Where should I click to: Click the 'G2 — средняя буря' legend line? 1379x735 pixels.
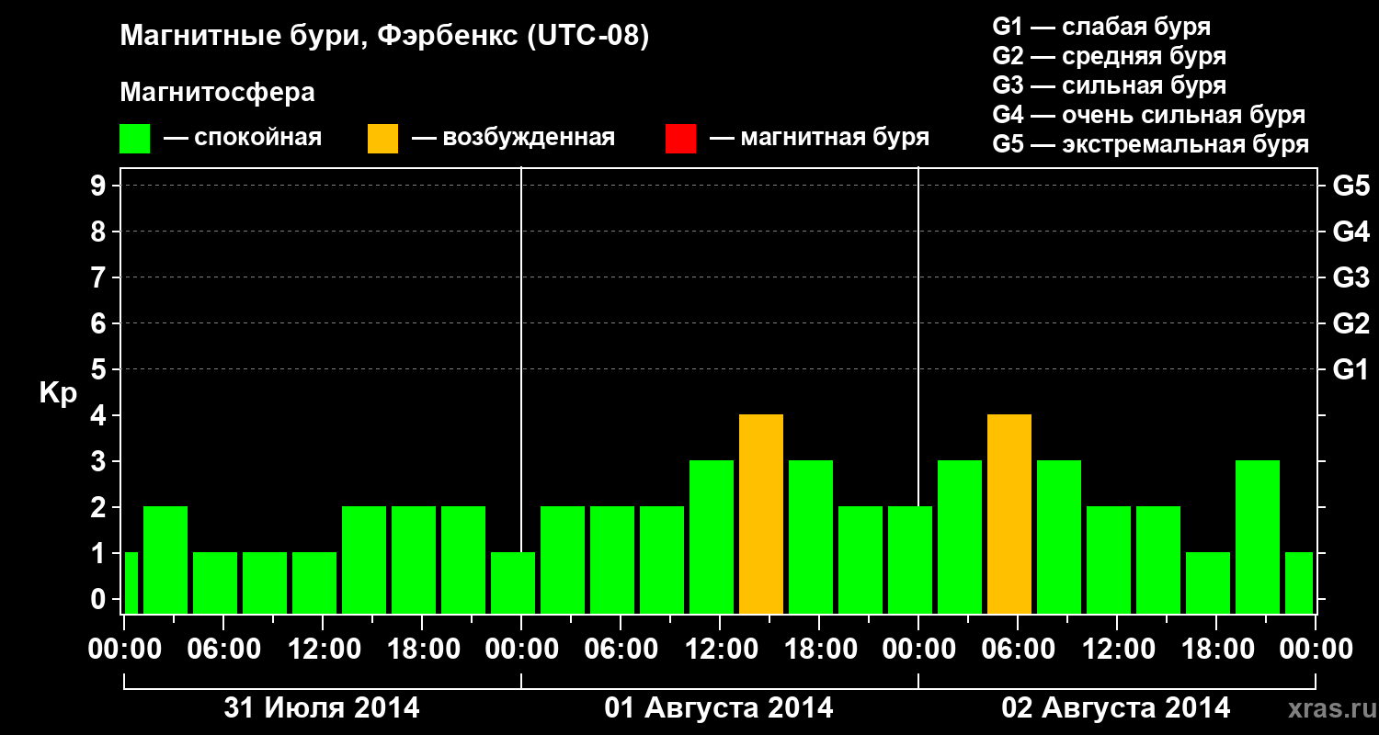1109,56
